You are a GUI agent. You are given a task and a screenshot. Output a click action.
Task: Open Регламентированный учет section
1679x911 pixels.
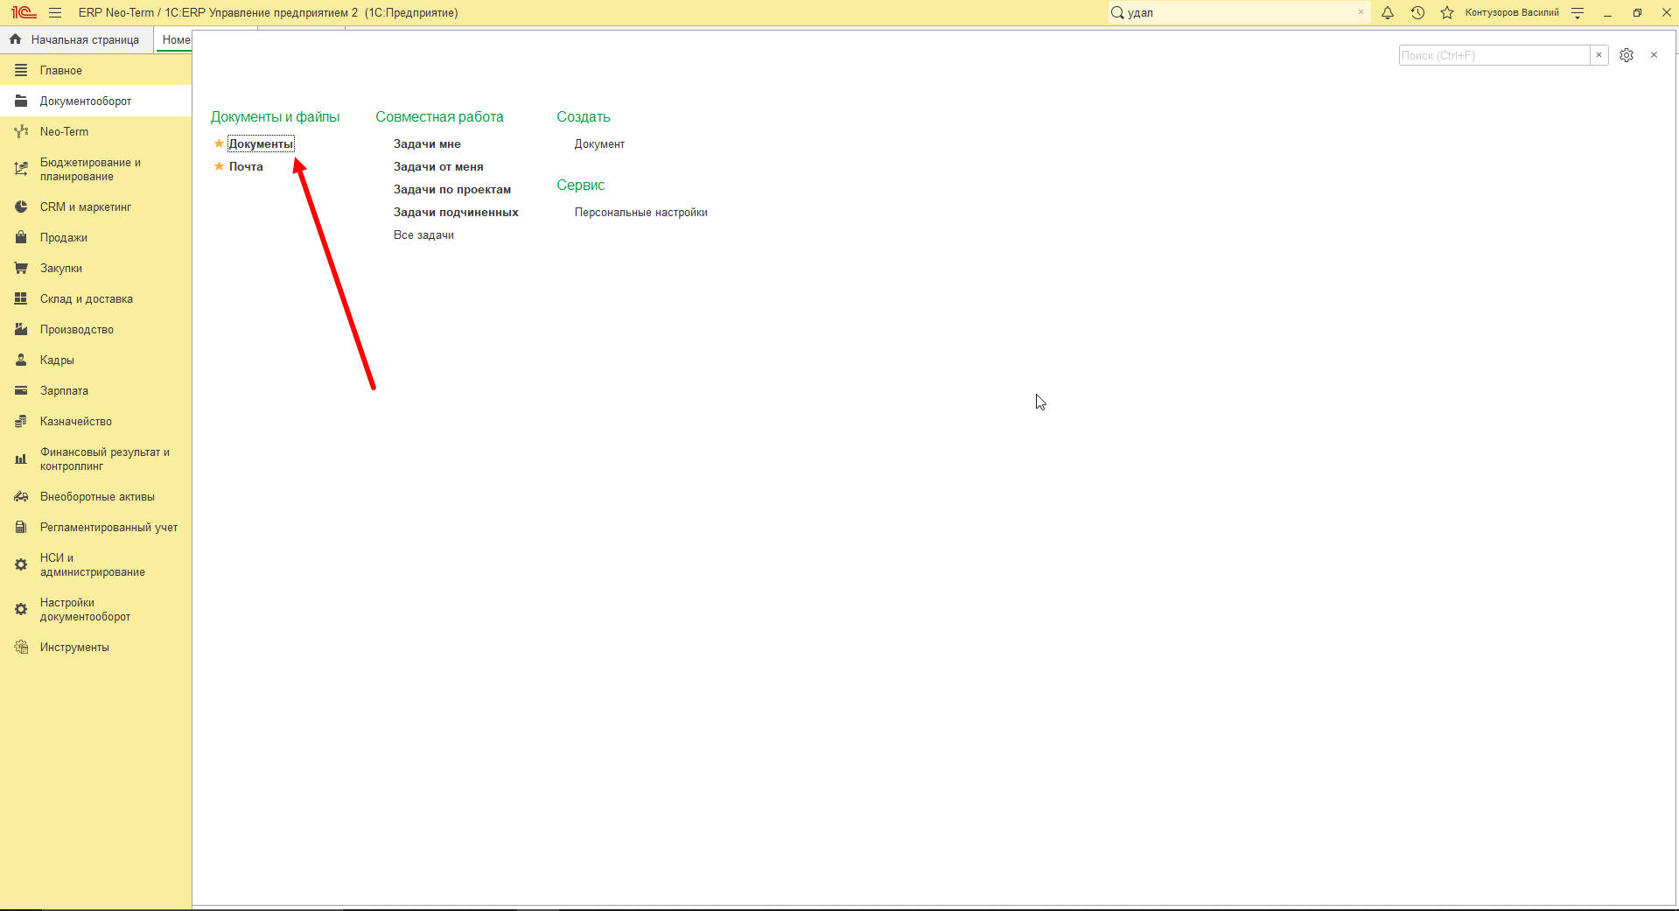pos(95,527)
